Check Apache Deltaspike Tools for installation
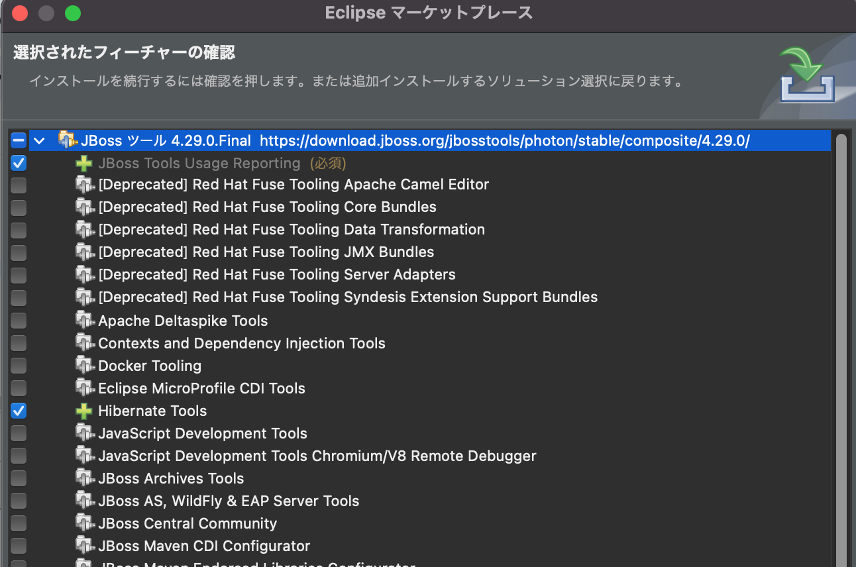The height and width of the screenshot is (567, 856). coord(18,320)
